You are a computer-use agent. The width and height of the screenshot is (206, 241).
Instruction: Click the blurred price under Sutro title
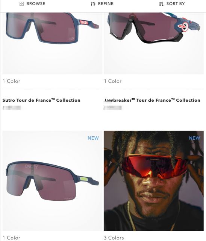coord(12,108)
